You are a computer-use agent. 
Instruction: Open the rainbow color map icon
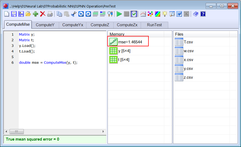click(x=158, y=14)
